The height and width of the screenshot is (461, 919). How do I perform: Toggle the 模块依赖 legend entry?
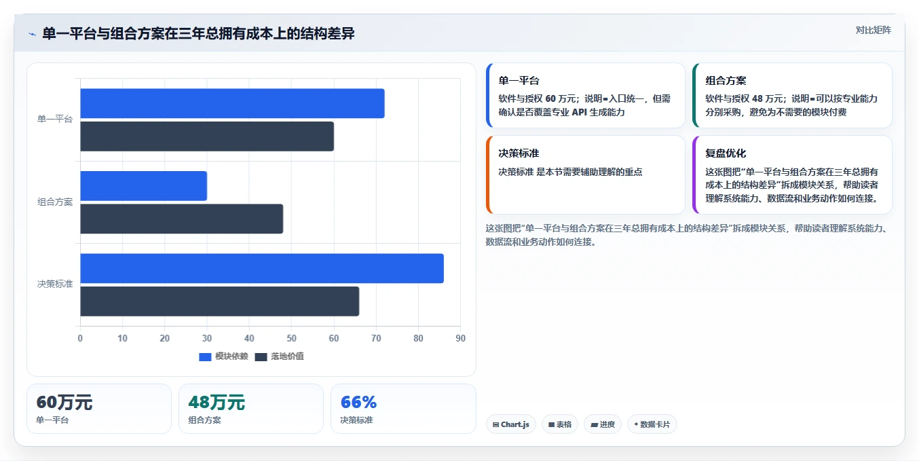tap(223, 356)
